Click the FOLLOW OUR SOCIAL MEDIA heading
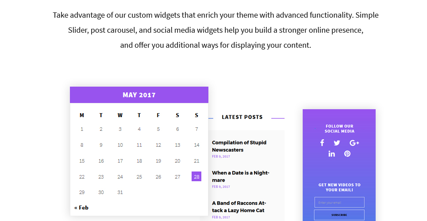 pyautogui.click(x=339, y=129)
